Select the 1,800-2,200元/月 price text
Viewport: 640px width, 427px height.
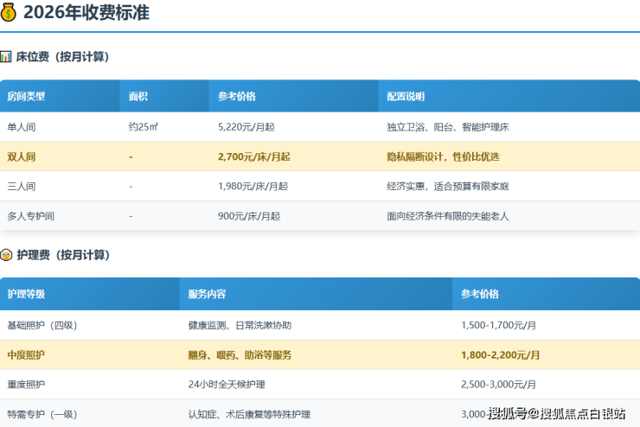(x=501, y=354)
